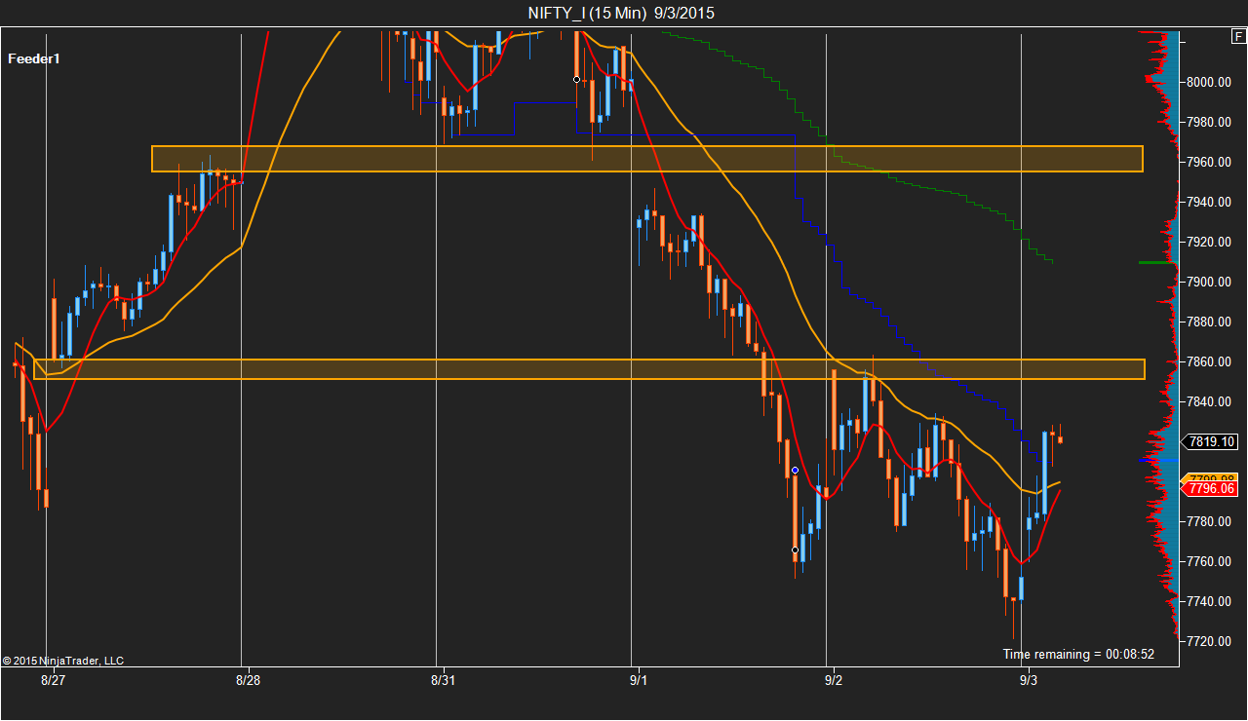Screen dimensions: 1248x721
Task: Click the 9/1 date label on time axis
Action: [x=638, y=679]
